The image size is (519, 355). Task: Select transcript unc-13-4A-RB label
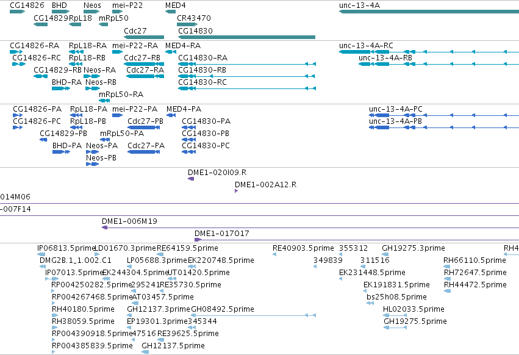(385, 58)
